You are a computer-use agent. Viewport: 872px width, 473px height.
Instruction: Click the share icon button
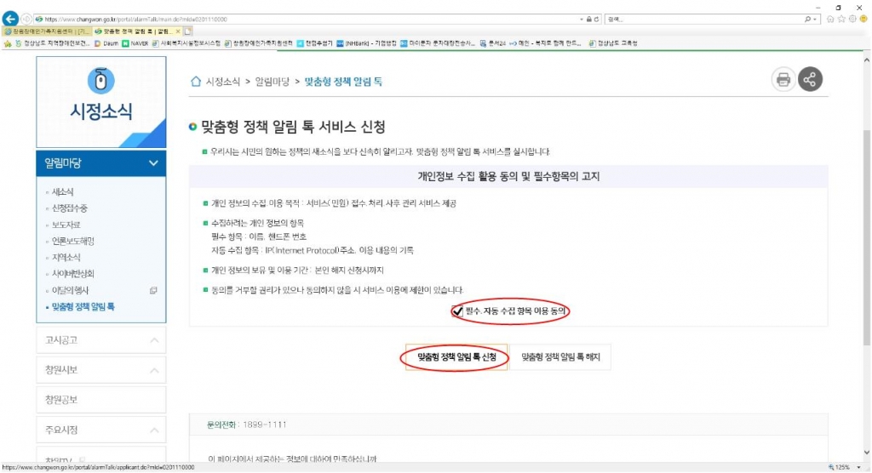click(811, 79)
